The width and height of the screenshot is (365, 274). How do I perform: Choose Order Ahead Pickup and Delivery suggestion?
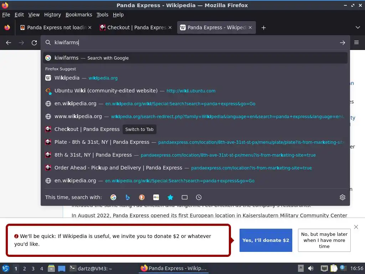pyautogui.click(x=195, y=168)
